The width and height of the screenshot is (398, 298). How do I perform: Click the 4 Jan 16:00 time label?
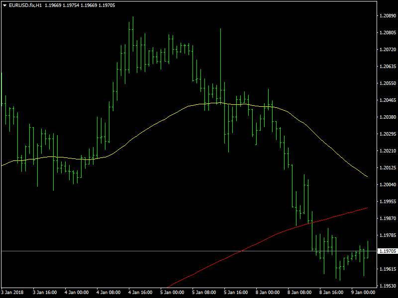pyautogui.click(x=140, y=293)
